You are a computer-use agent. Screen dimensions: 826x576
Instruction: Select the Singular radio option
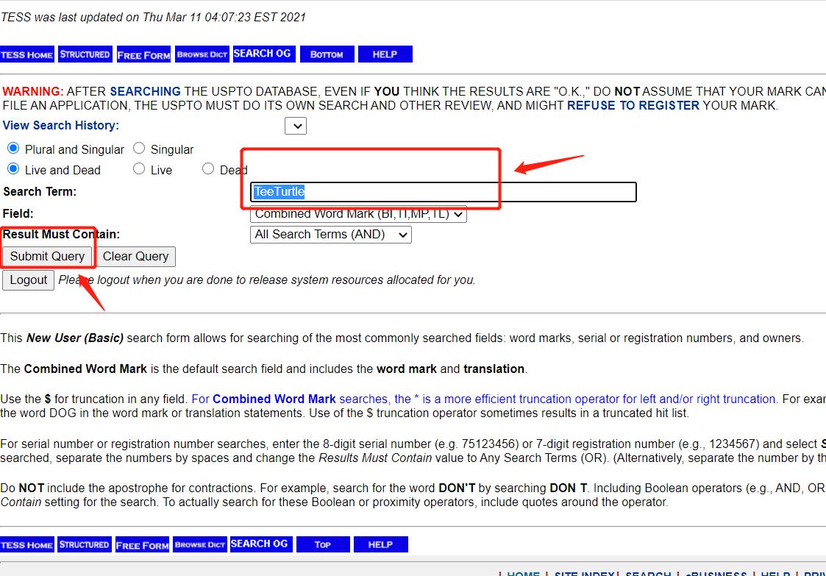point(139,148)
